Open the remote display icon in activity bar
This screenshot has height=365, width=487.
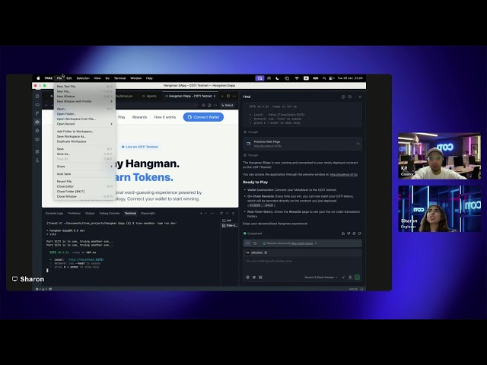37,139
